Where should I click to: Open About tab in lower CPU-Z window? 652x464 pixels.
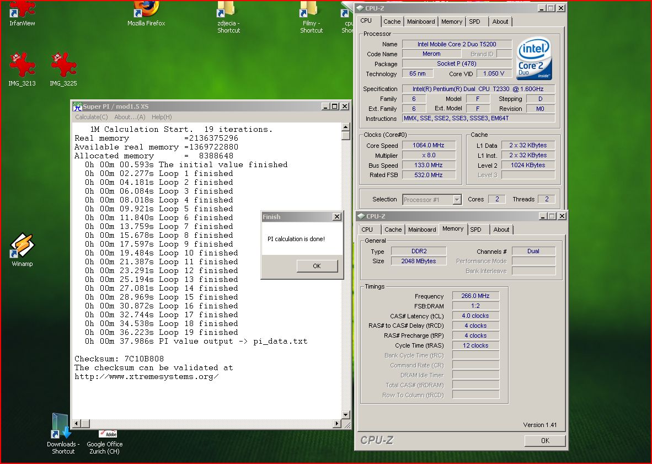pyautogui.click(x=501, y=230)
